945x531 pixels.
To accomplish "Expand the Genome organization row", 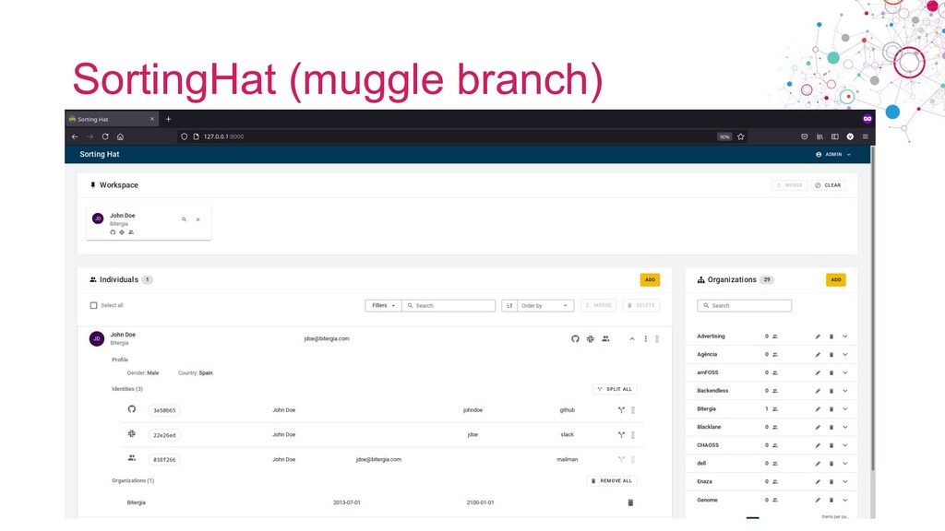I will (x=845, y=500).
